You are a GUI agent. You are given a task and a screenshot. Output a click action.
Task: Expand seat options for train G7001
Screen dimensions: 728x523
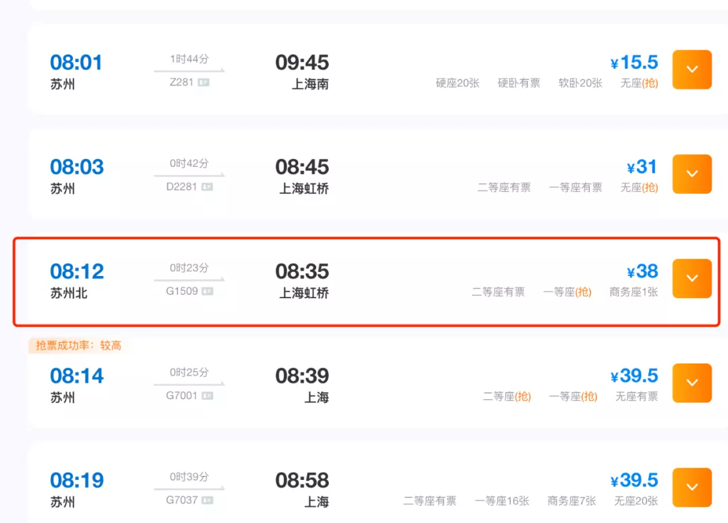[692, 382]
